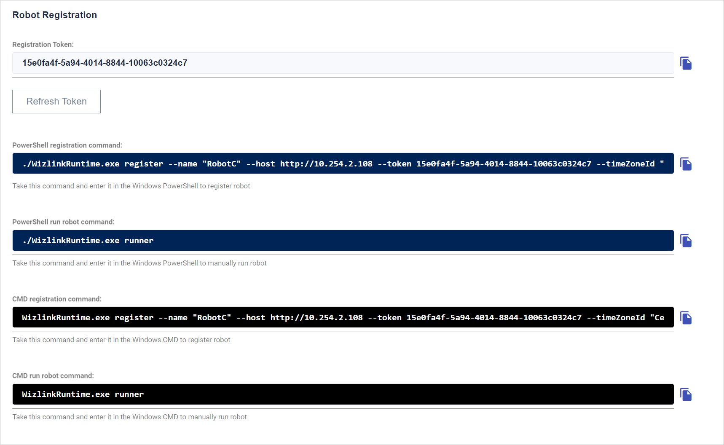This screenshot has width=724, height=445.
Task: Click 'PowerShell run robot command:' label
Action: 64,222
